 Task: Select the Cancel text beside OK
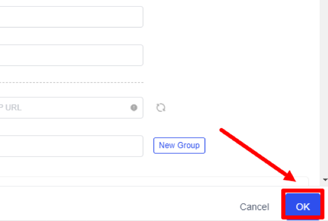tap(254, 207)
